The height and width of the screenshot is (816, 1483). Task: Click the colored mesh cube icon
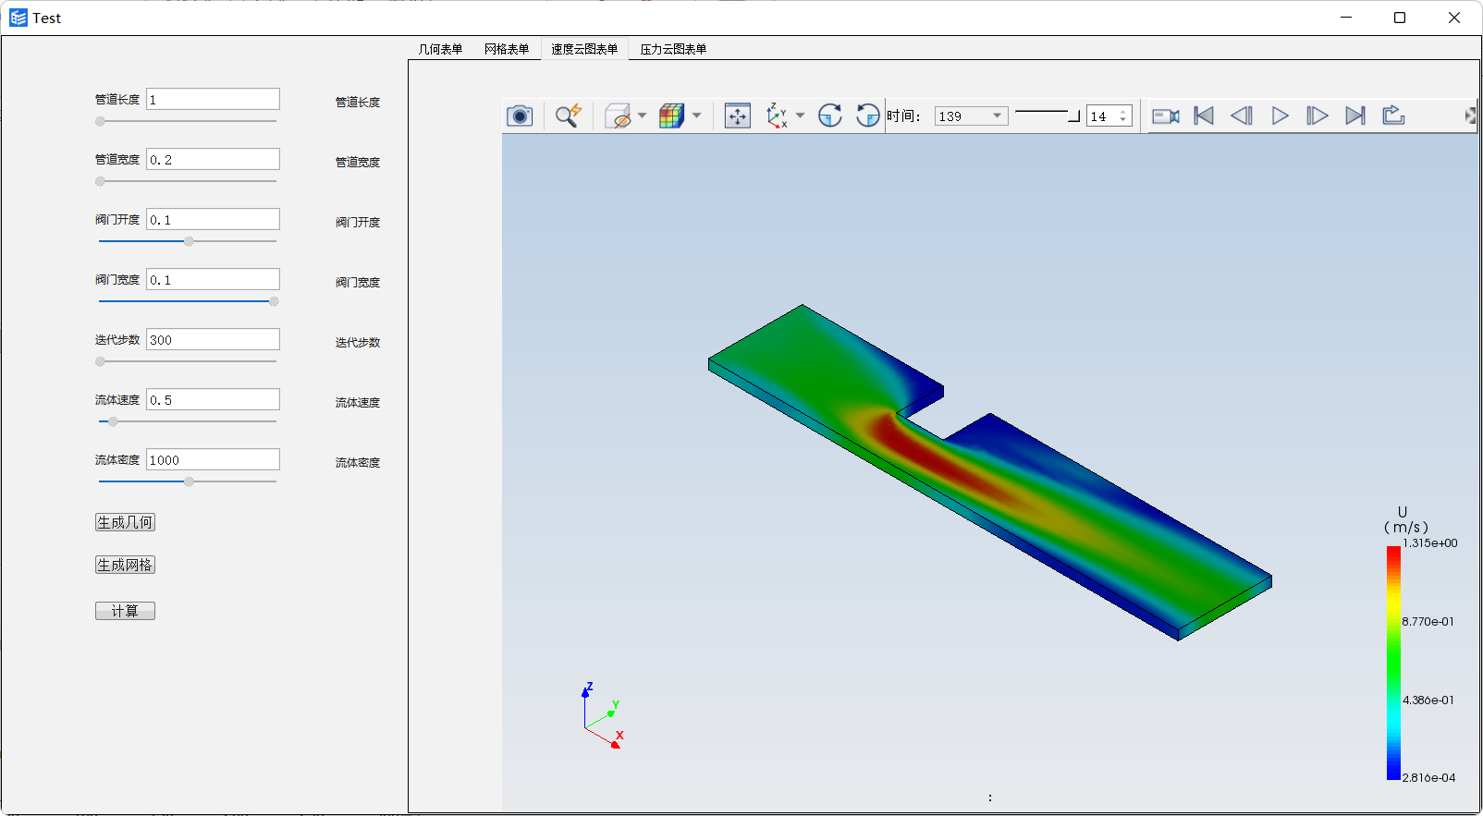click(x=671, y=116)
